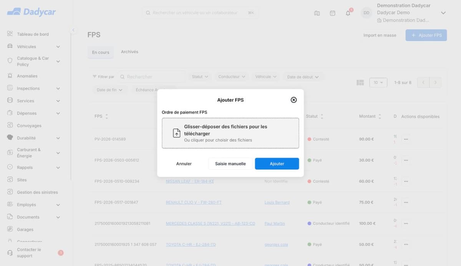Open the map icon in header
This screenshot has height=266, width=461.
pyautogui.click(x=317, y=13)
